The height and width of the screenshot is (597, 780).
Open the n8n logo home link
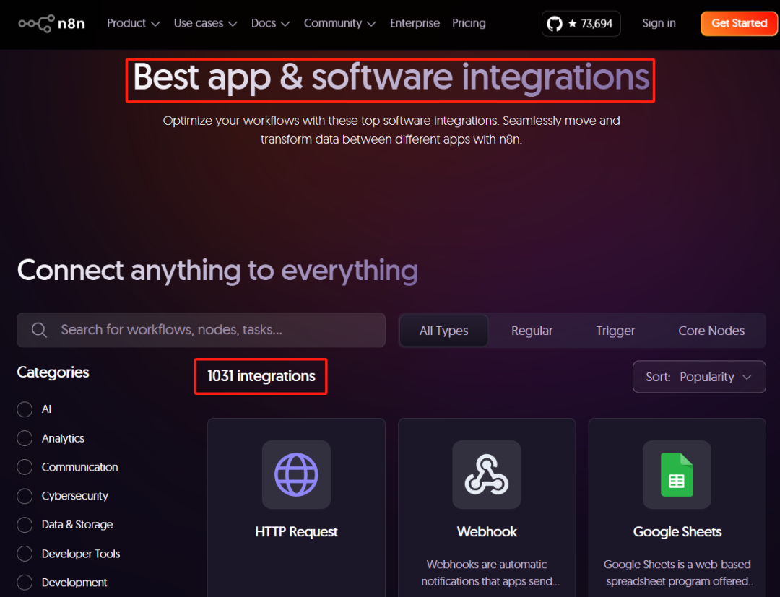[x=52, y=23]
